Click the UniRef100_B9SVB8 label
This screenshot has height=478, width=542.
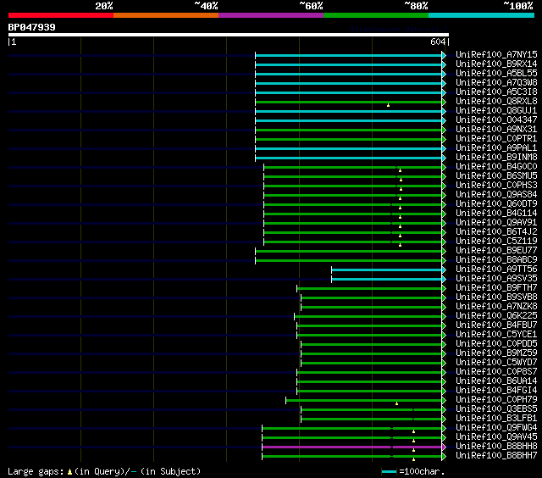496,297
